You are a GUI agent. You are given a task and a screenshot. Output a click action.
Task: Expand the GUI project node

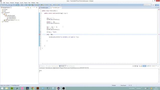[x=1, y=11]
